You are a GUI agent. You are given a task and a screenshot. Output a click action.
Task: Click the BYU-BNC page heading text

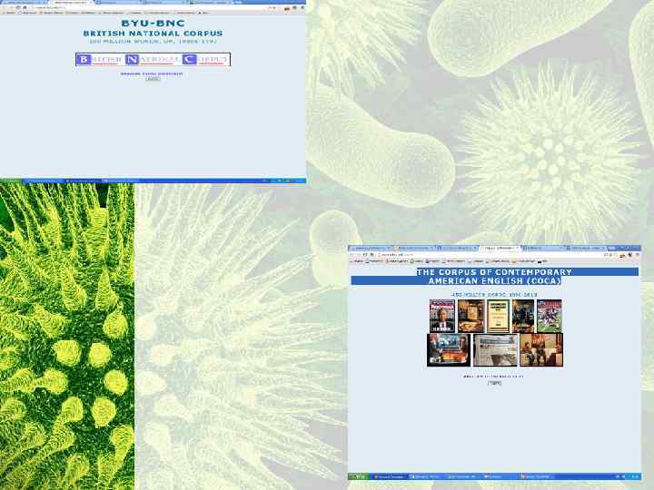pyautogui.click(x=154, y=24)
